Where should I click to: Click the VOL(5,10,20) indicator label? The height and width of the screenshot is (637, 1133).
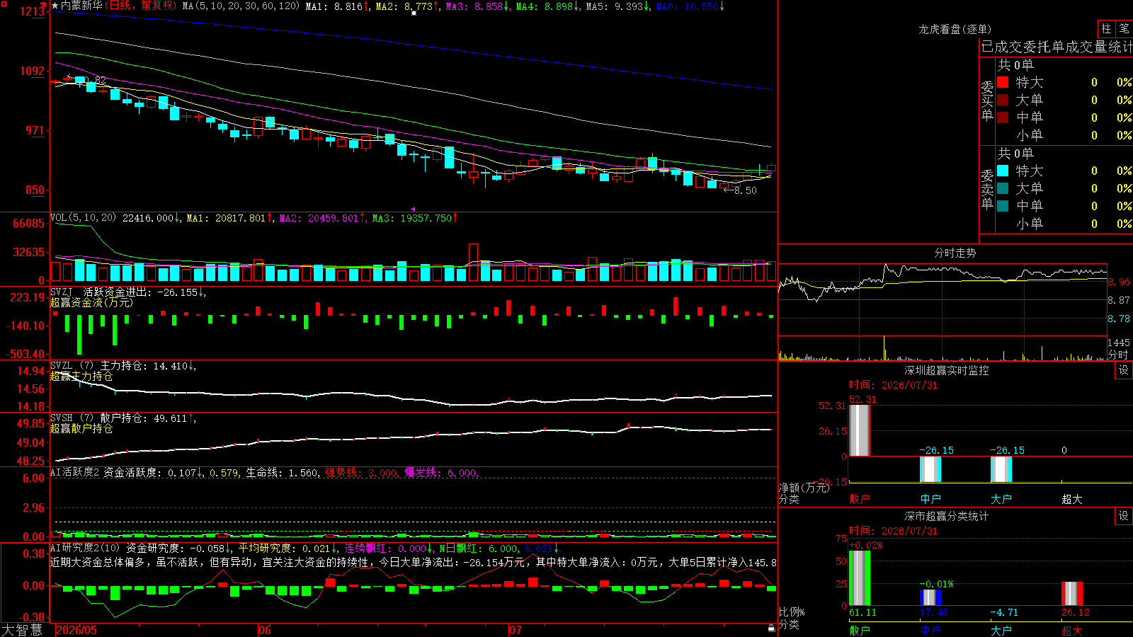tap(83, 218)
